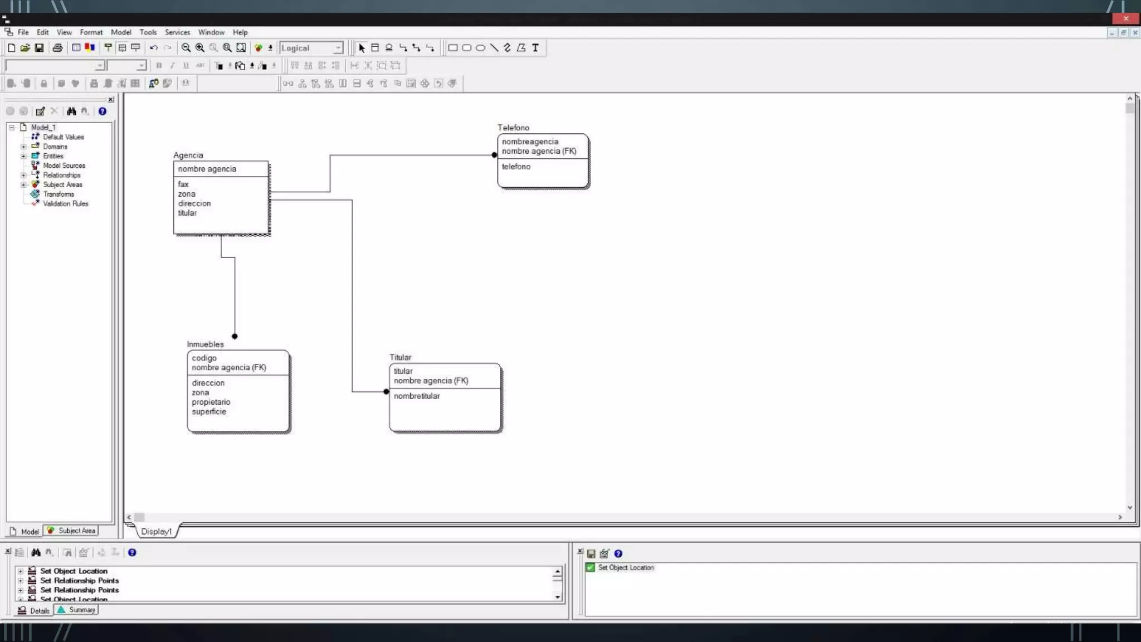Print the diagram with the printer icon

pos(57,48)
